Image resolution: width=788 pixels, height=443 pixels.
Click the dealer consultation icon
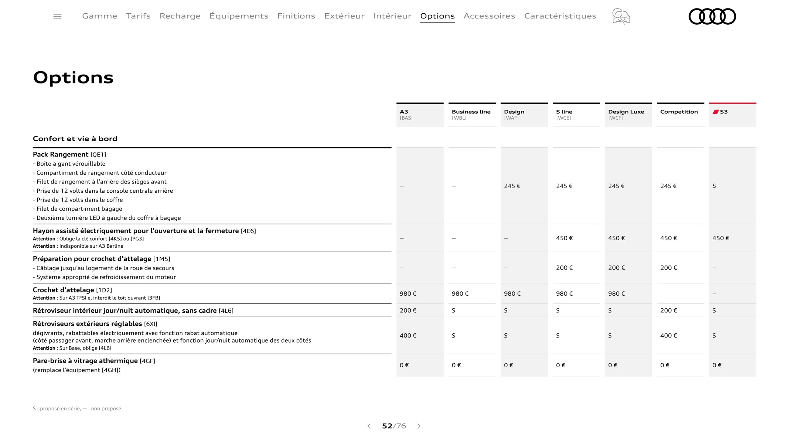coord(621,16)
